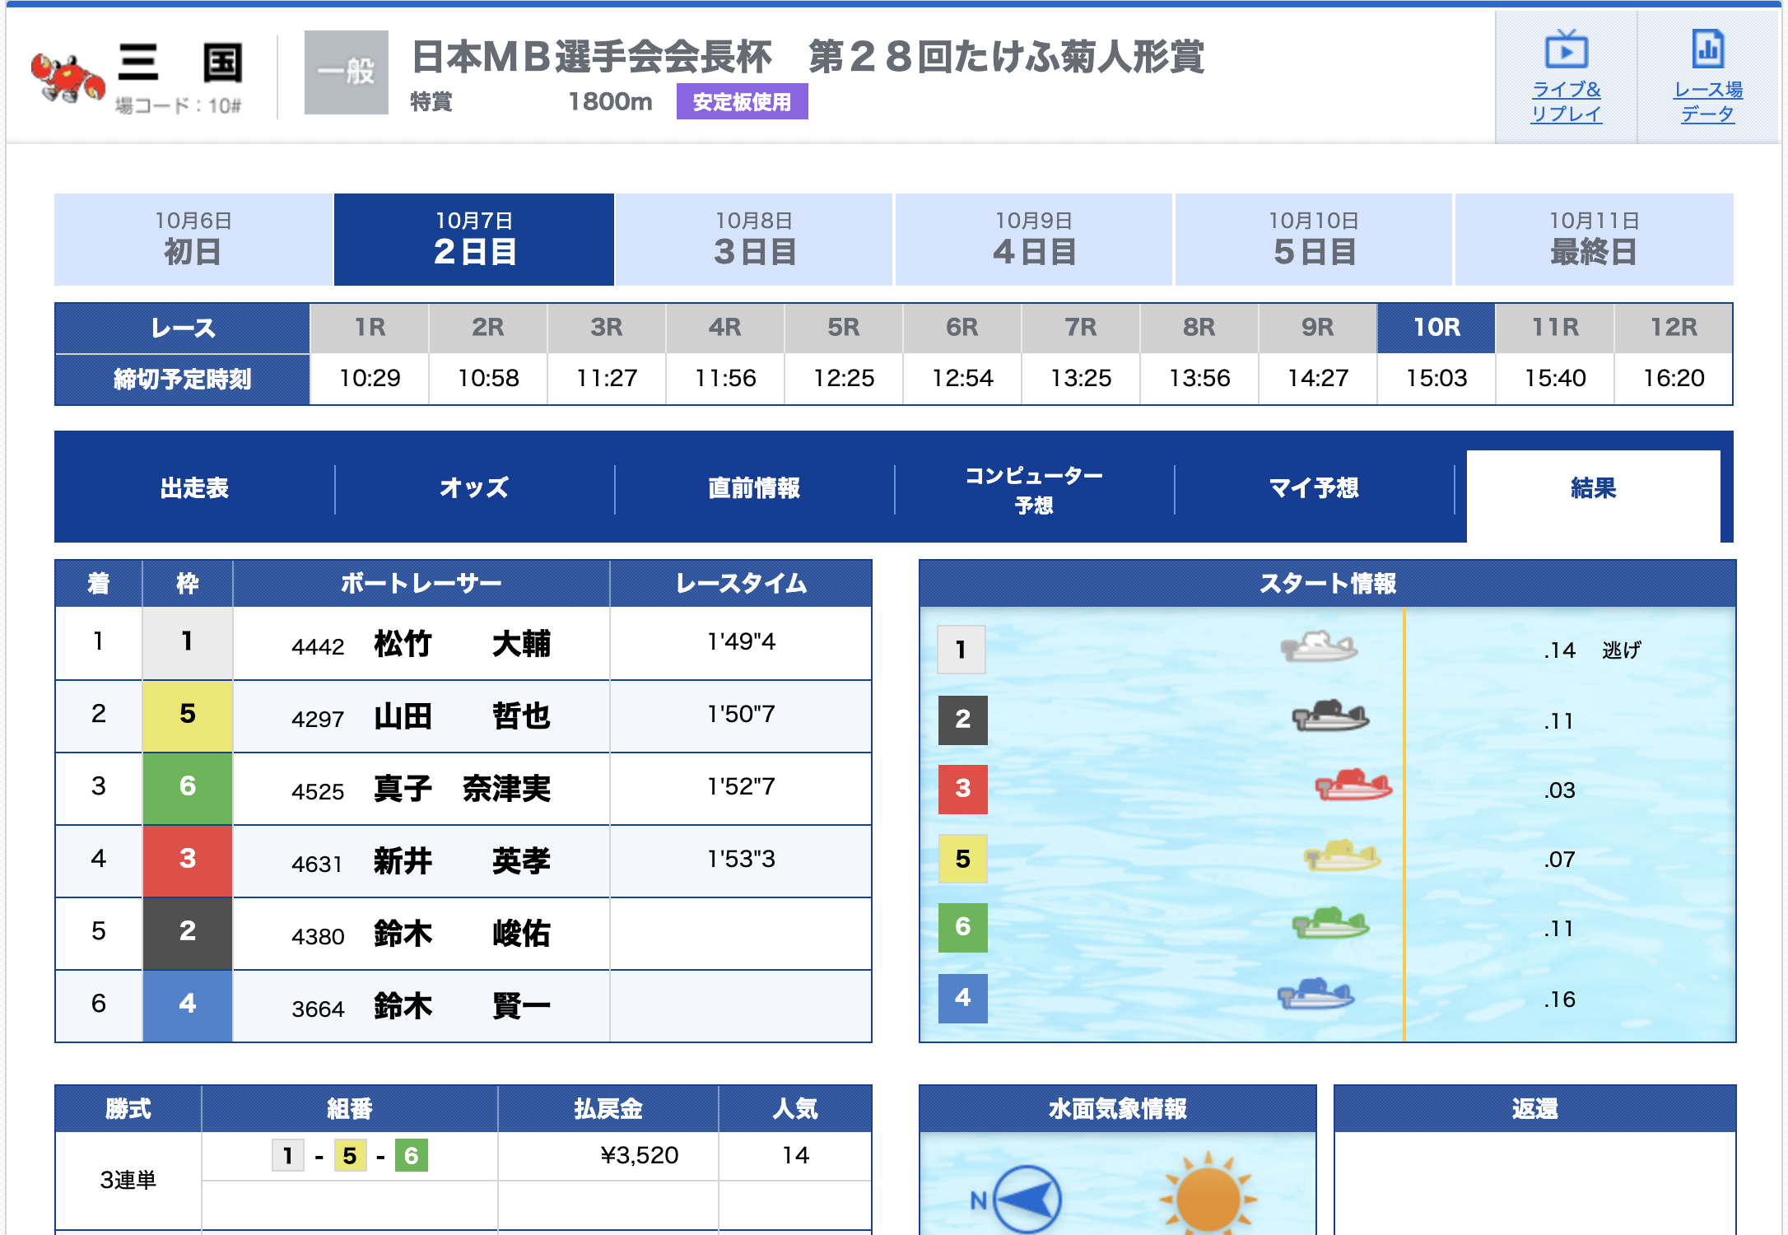Go to race 1R

point(370,328)
